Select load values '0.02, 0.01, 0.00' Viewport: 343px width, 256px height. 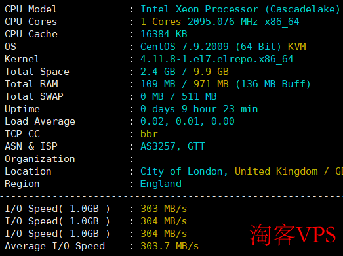(x=188, y=121)
